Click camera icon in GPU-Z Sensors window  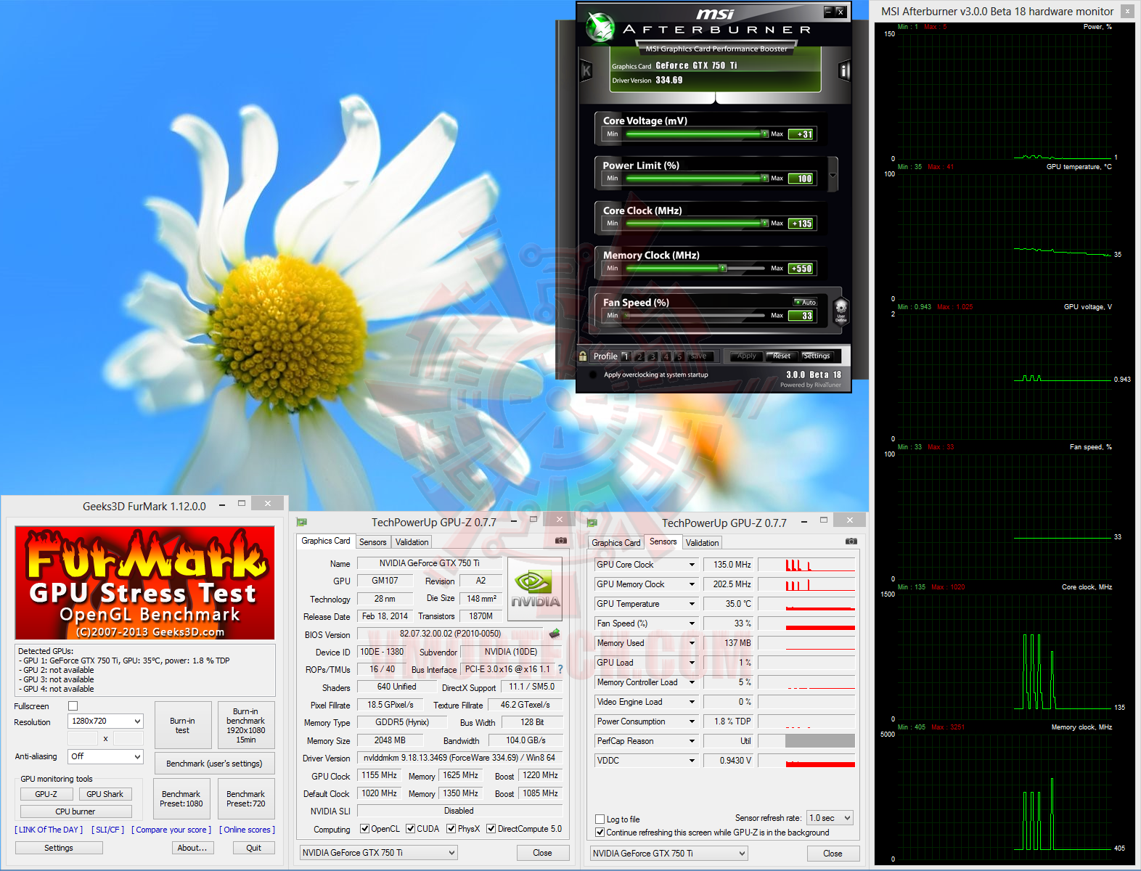pyautogui.click(x=851, y=541)
